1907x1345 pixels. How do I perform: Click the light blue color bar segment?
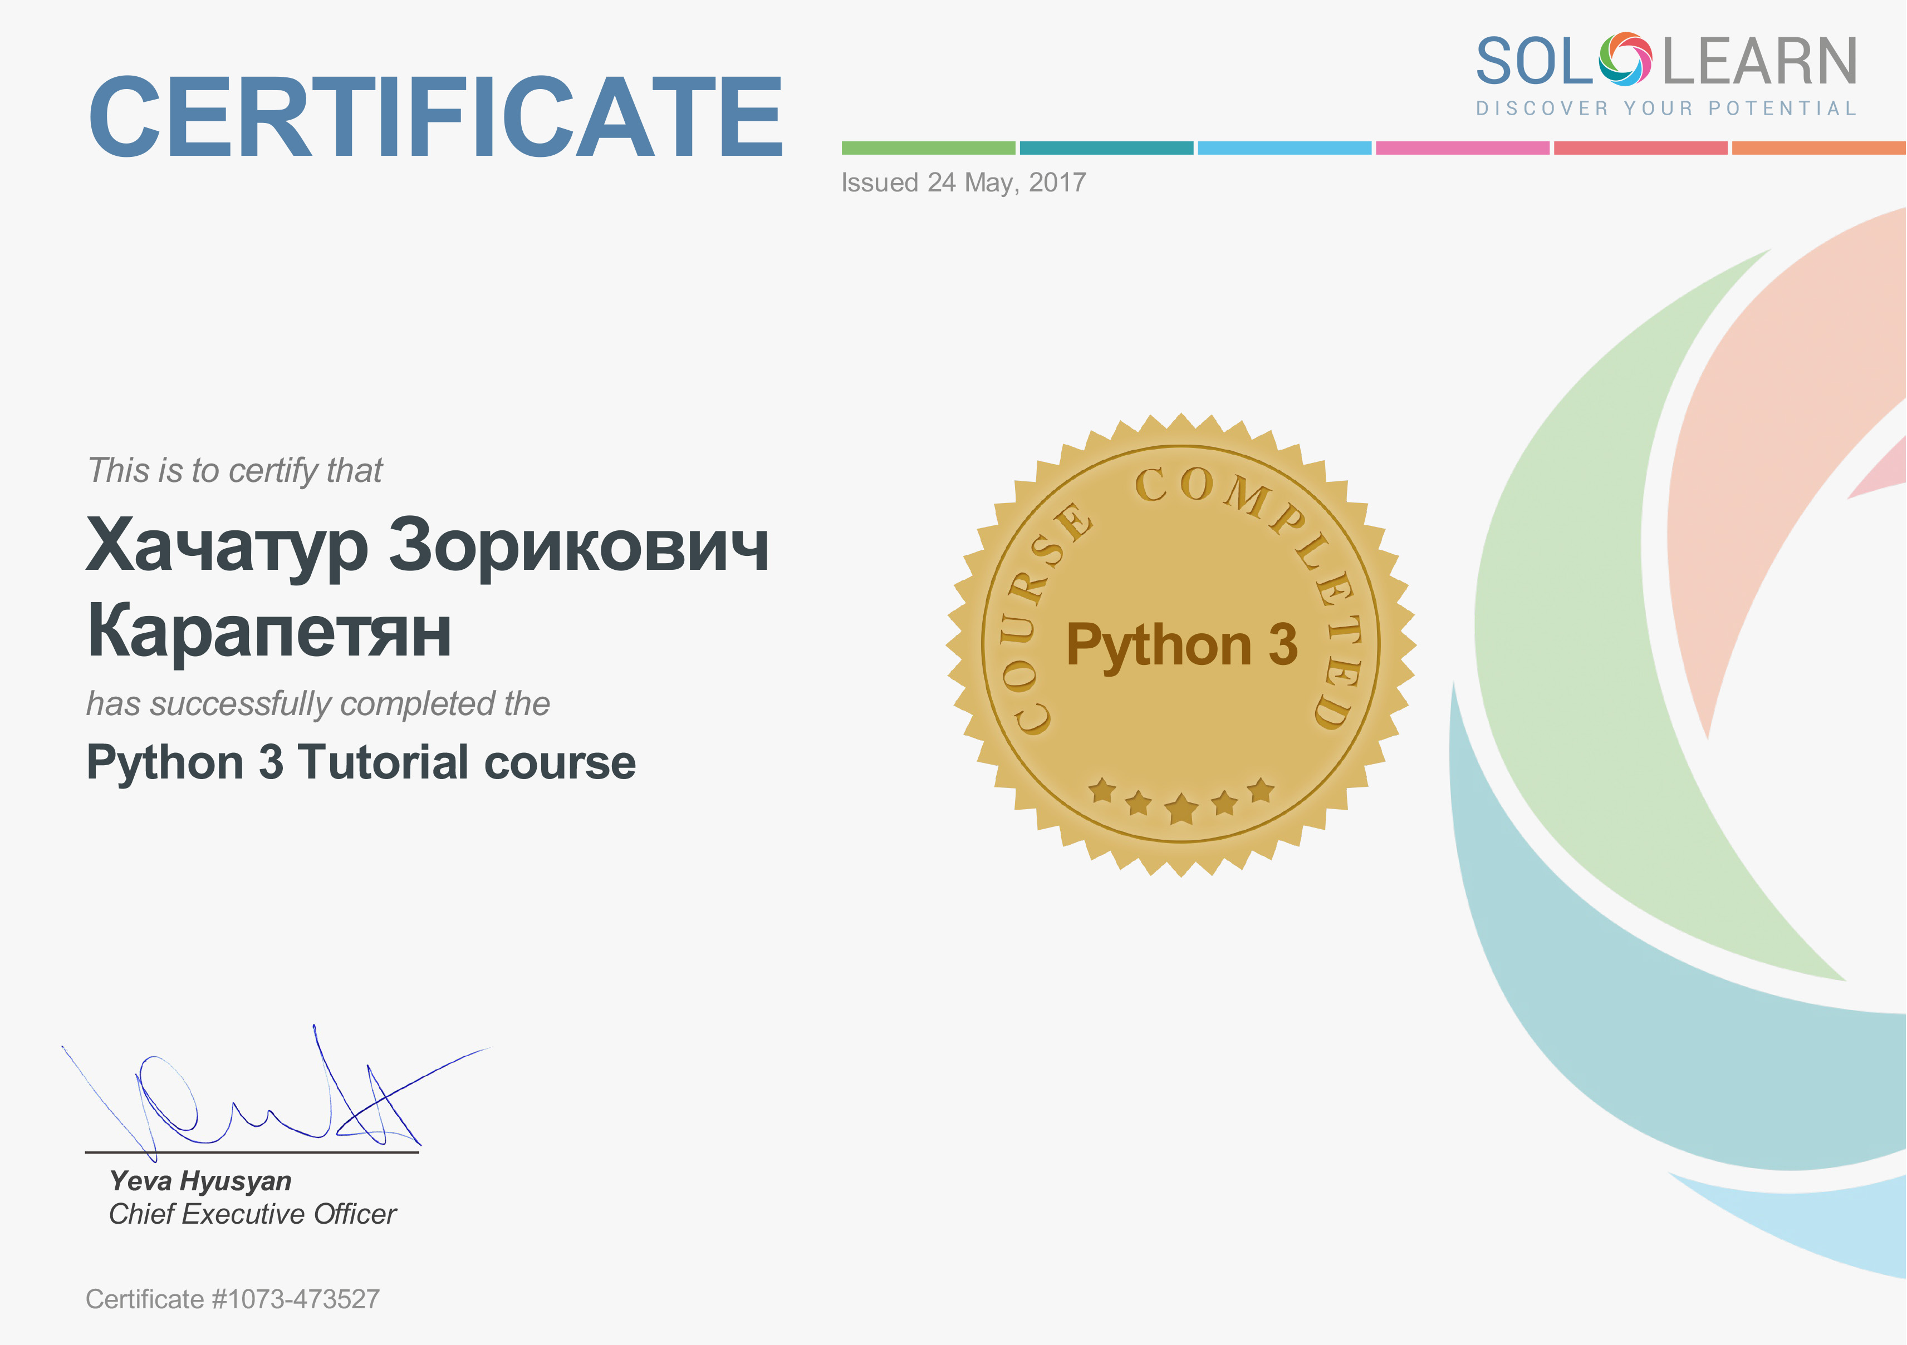(x=1284, y=148)
